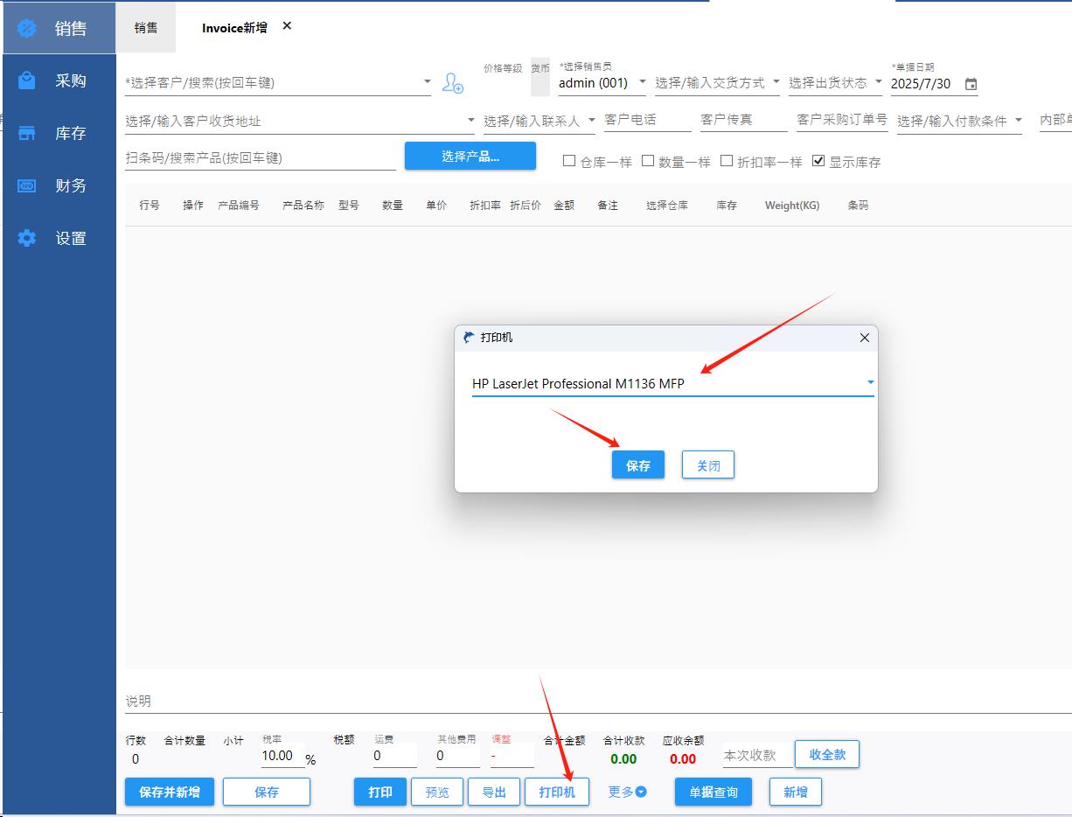Expand the printer selection dropdown

point(870,382)
